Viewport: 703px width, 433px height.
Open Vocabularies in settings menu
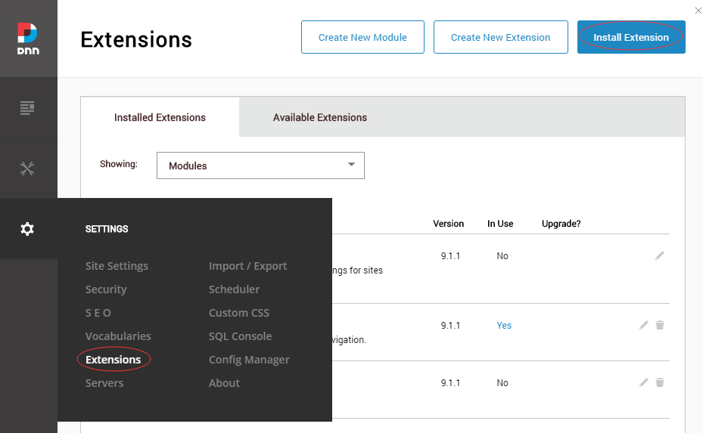pos(118,336)
